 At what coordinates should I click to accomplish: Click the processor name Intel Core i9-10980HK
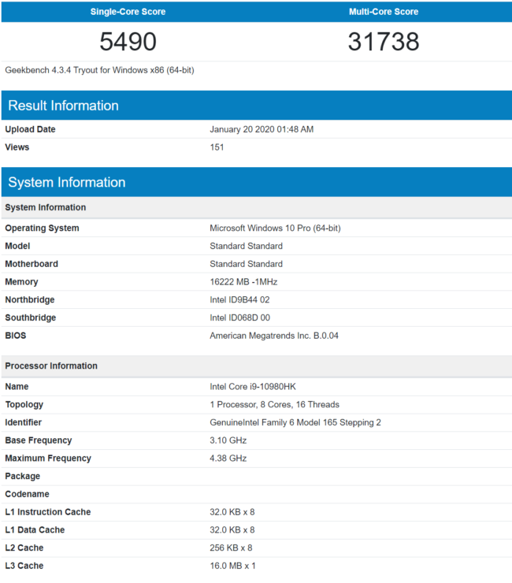pos(253,387)
